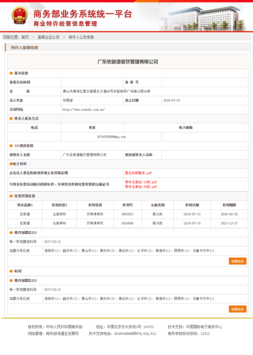Click 商业特许经营信息管理 header subtitle

[x=65, y=24]
